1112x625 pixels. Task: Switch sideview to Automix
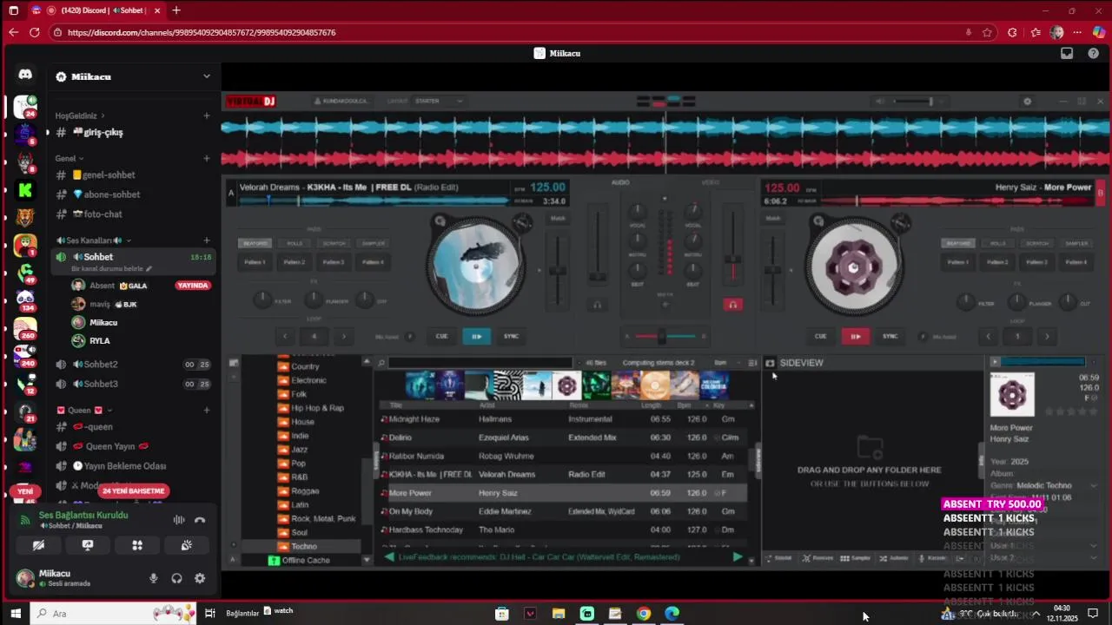click(x=894, y=558)
